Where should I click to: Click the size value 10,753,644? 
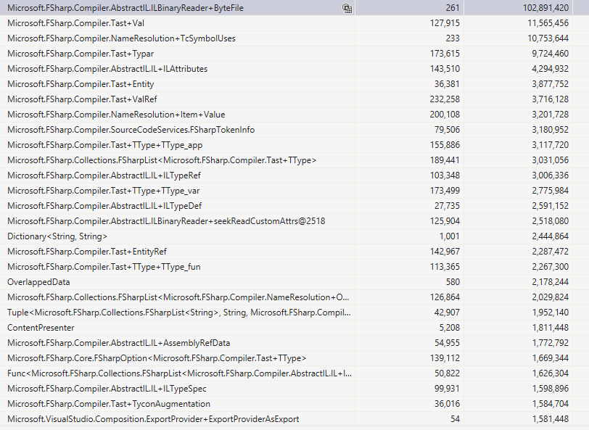tap(548, 38)
